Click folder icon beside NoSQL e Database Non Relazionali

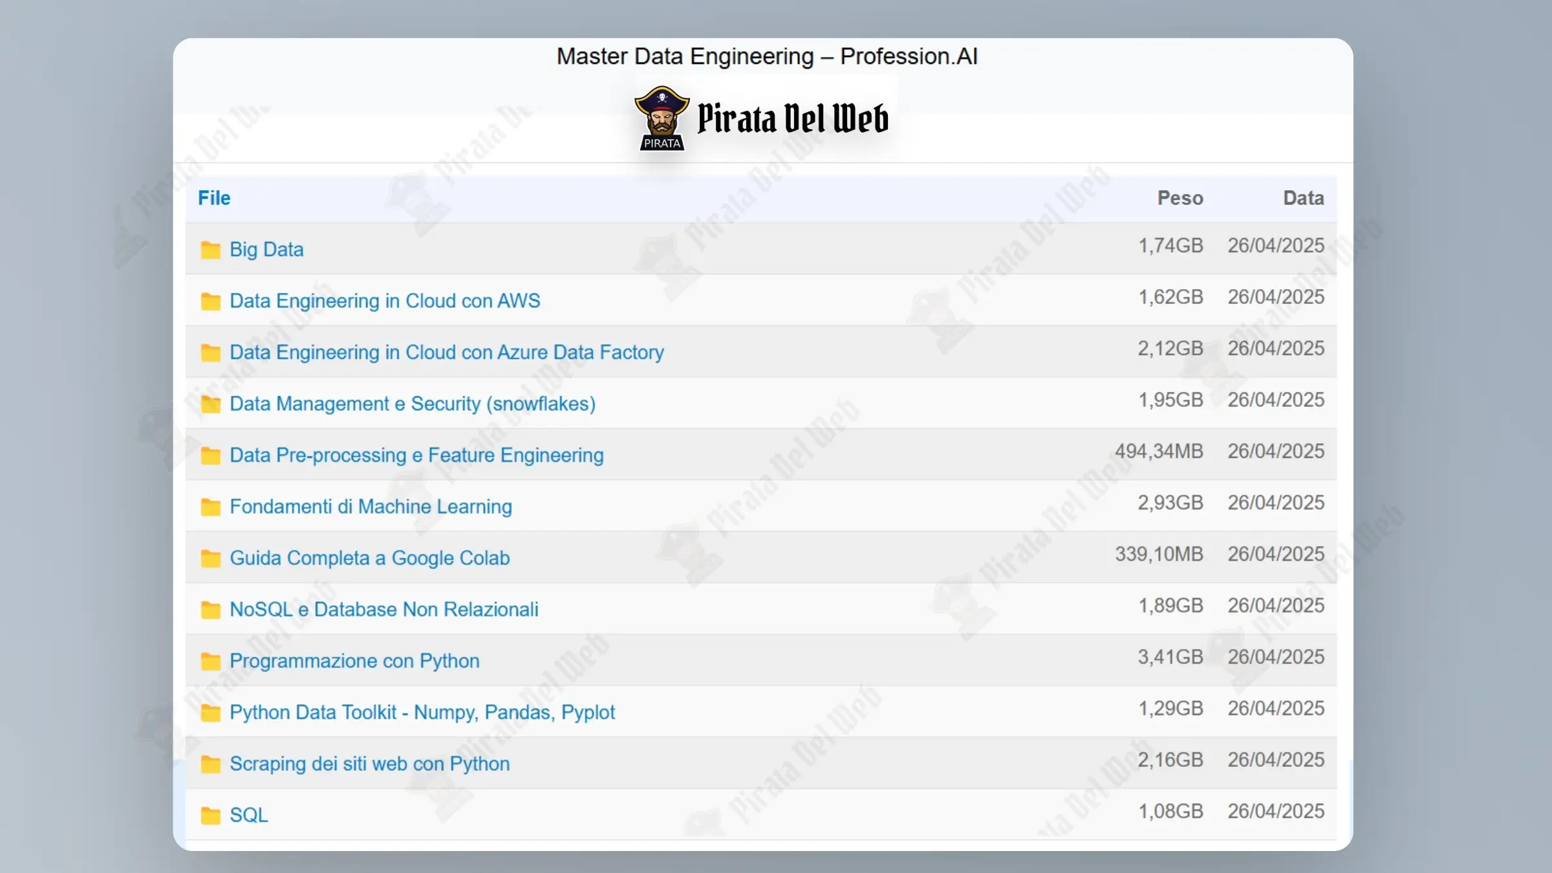click(x=210, y=610)
